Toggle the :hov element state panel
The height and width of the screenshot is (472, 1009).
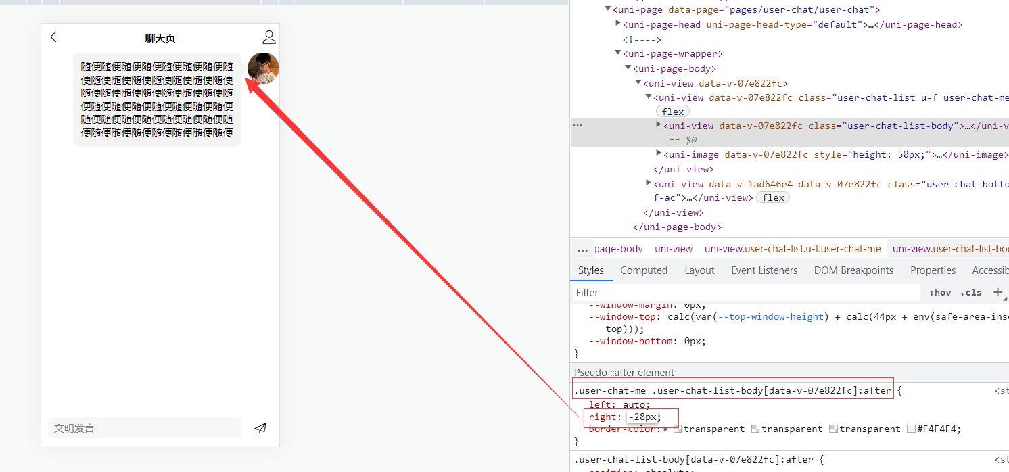pos(940,293)
